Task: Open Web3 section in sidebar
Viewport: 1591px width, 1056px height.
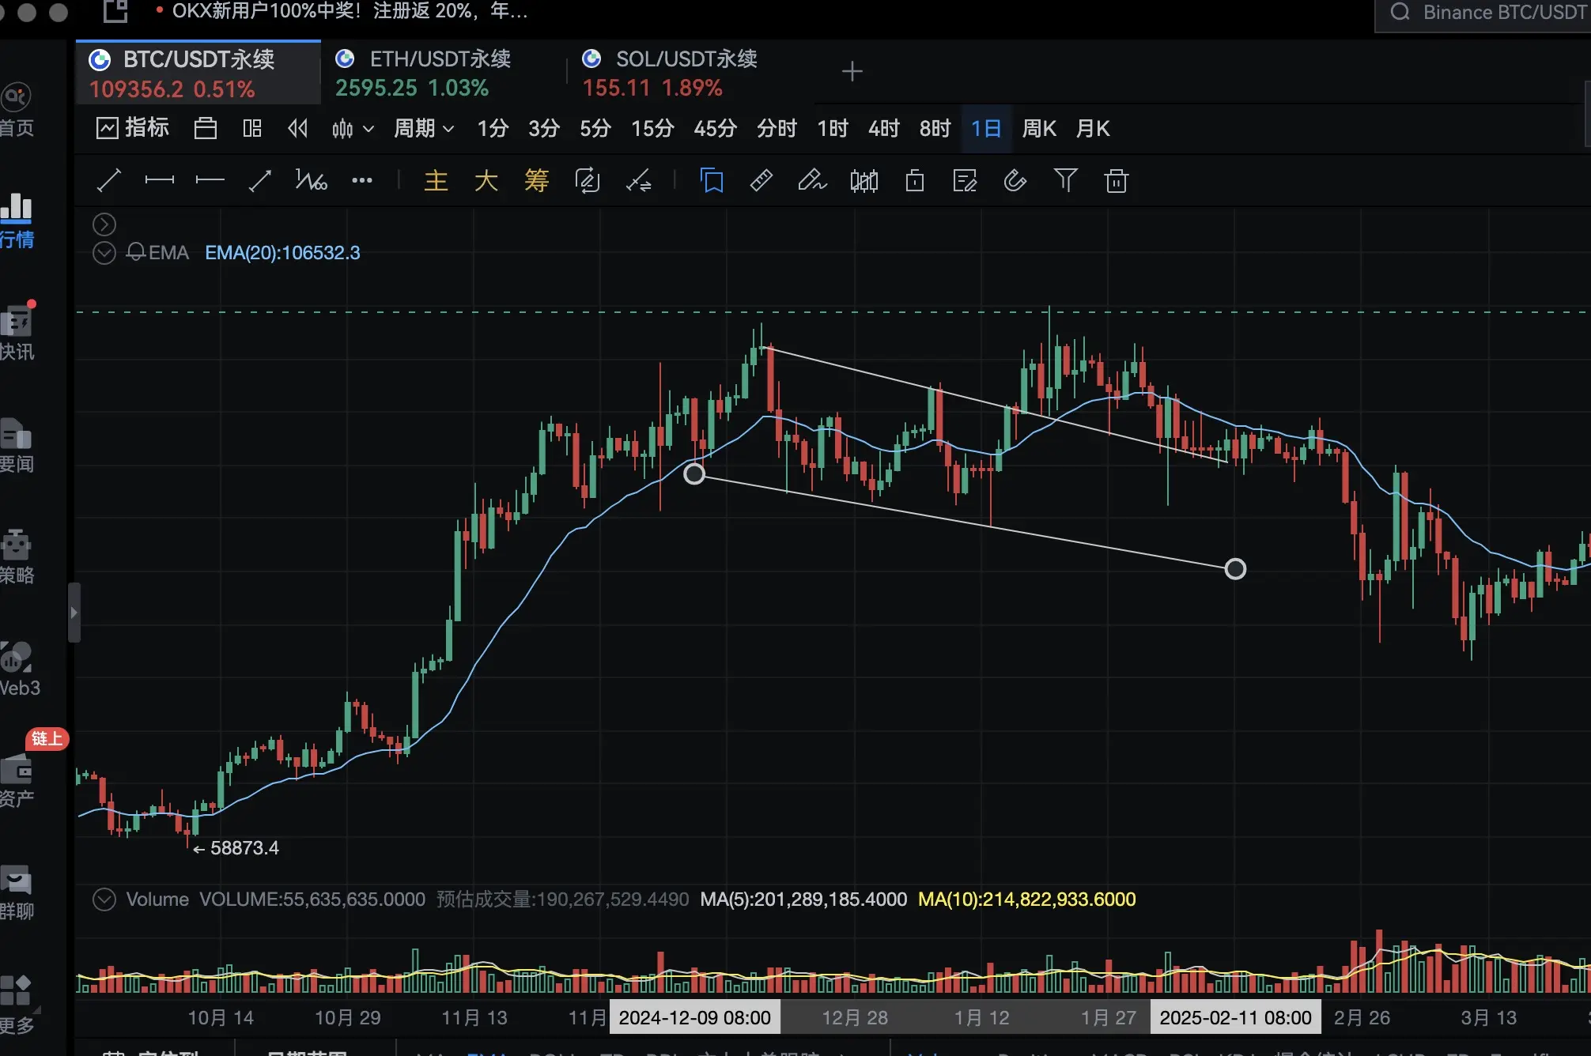Action: [x=19, y=670]
